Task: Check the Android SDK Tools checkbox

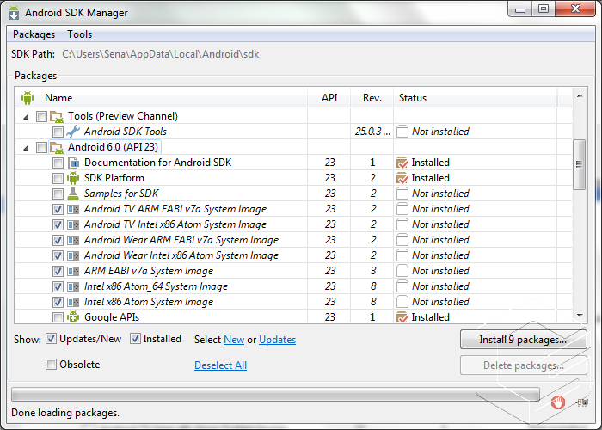Action: tap(58, 132)
